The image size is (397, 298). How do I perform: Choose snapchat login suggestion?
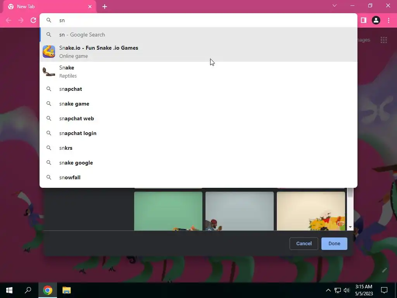[x=198, y=133]
